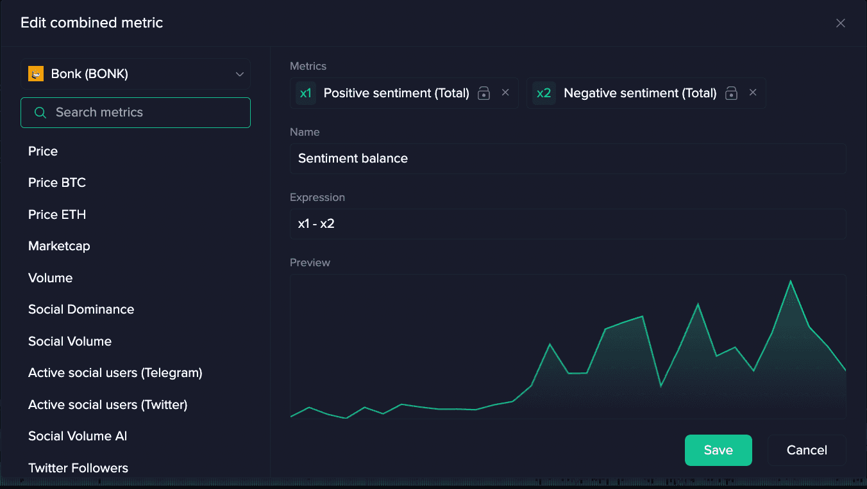The height and width of the screenshot is (489, 867).
Task: Open the Bonk (BONK) asset dropdown
Action: click(135, 74)
